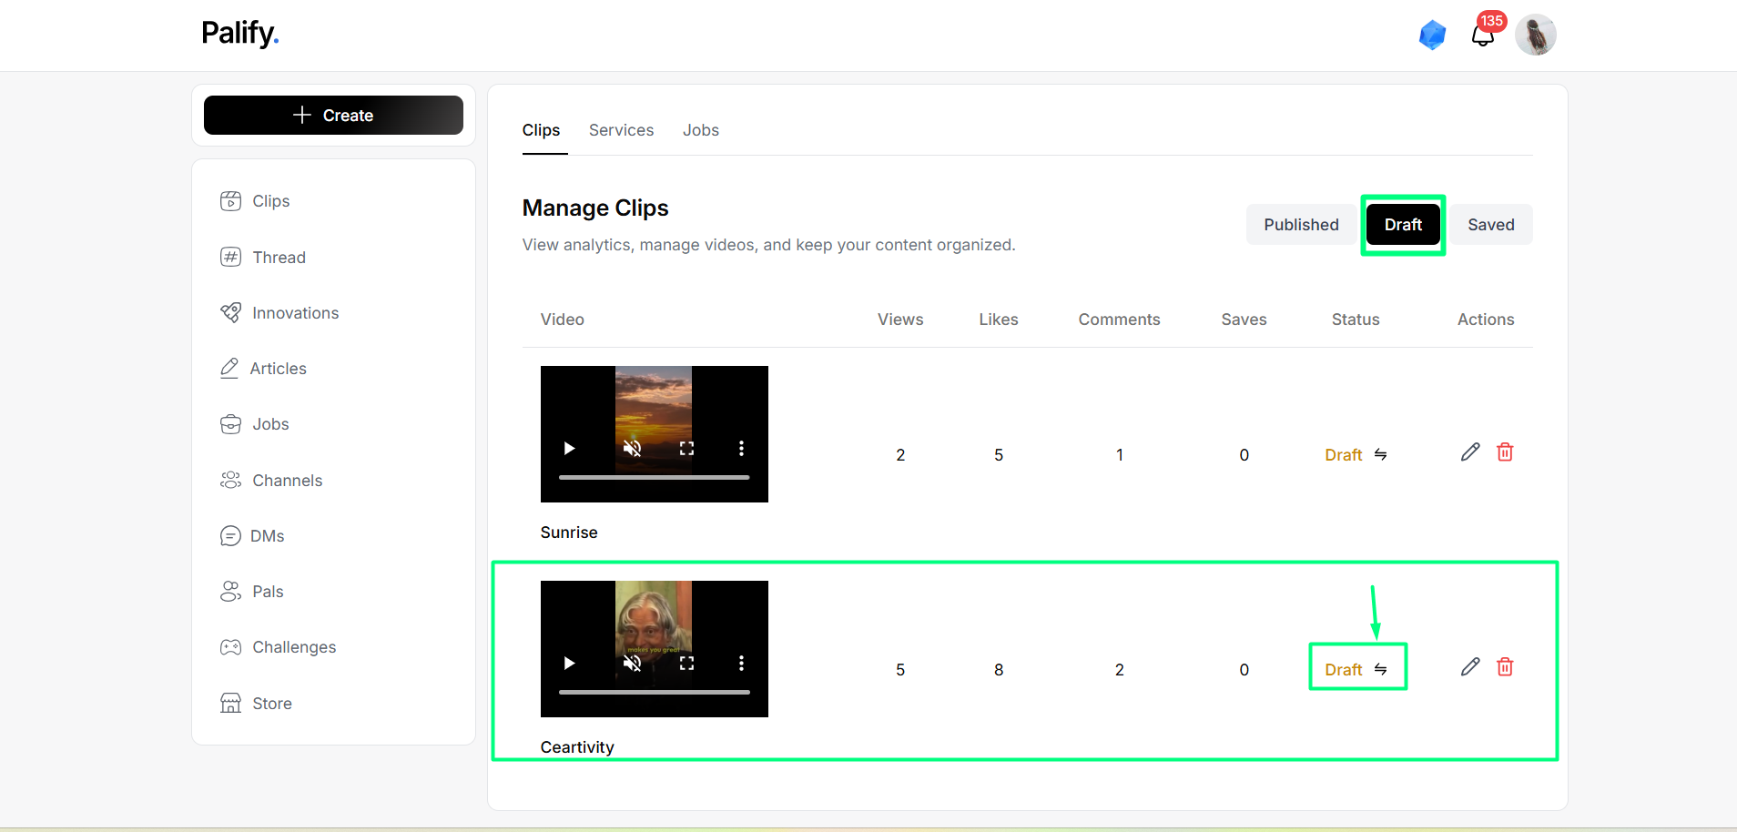Screen dimensions: 1737x832
Task: Go to Challenges in the sidebar
Action: pyautogui.click(x=279, y=647)
